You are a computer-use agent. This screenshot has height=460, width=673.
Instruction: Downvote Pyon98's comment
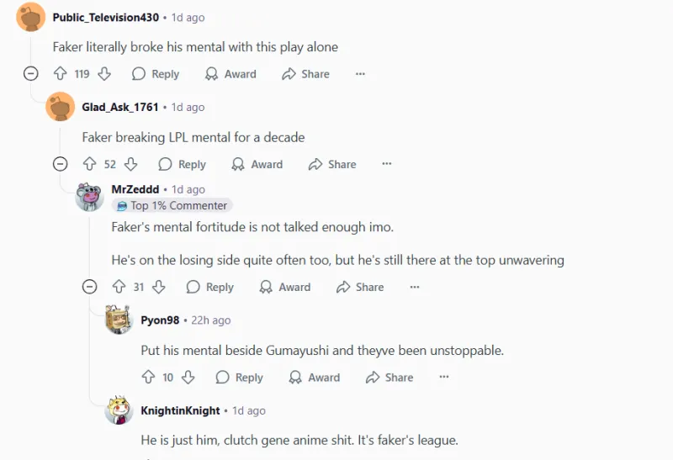coord(188,377)
